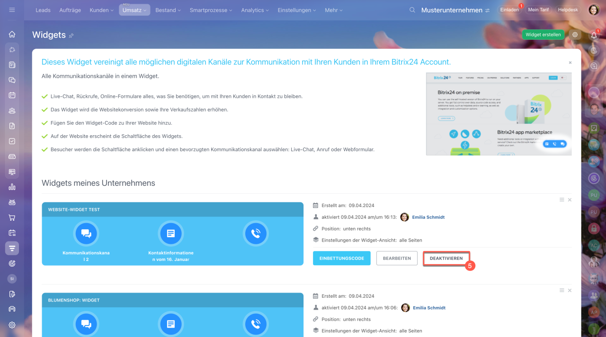Viewport: 606px width, 337px height.
Task: Pin the Widgets page title
Action: (71, 35)
